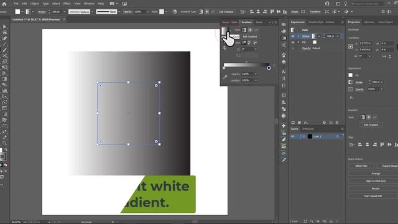This screenshot has width=398, height=224.
Task: Toggle visibility eye of Layer 1
Action: tap(293, 137)
